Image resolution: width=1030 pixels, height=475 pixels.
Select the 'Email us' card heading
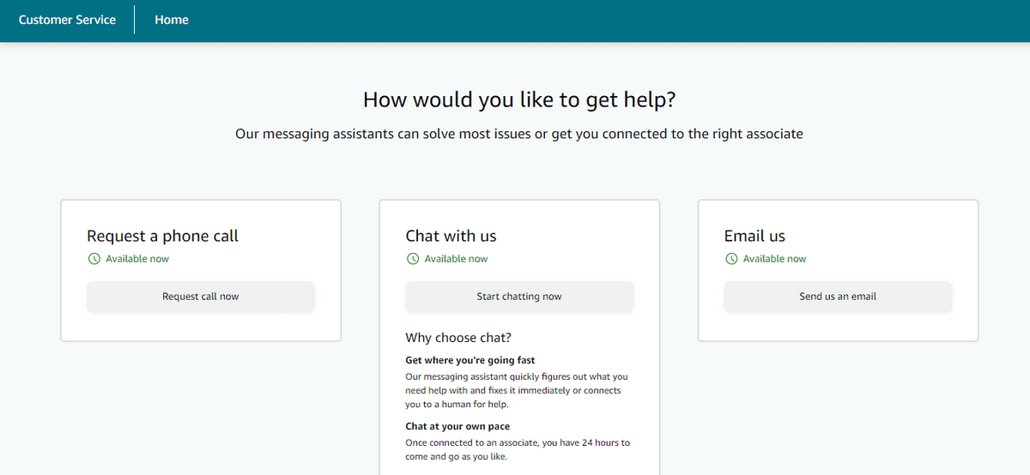click(x=754, y=236)
